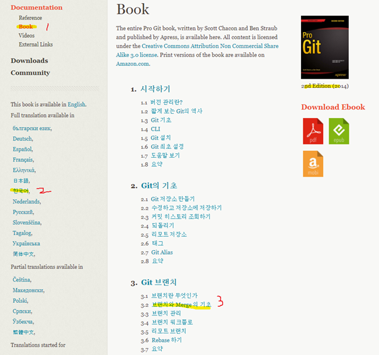Choose the Ўзбекча partial translation
The image size is (379, 355).
(x=23, y=322)
